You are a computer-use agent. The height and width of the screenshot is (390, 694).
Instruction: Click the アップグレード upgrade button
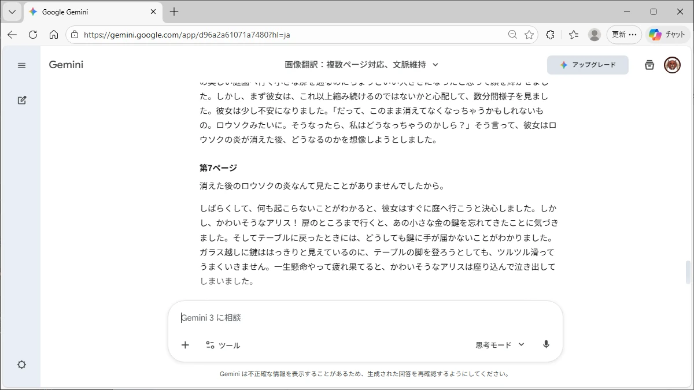tap(588, 65)
